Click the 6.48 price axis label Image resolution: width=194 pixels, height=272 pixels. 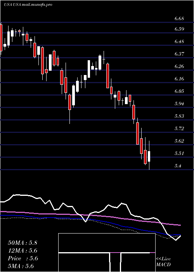(179, 42)
